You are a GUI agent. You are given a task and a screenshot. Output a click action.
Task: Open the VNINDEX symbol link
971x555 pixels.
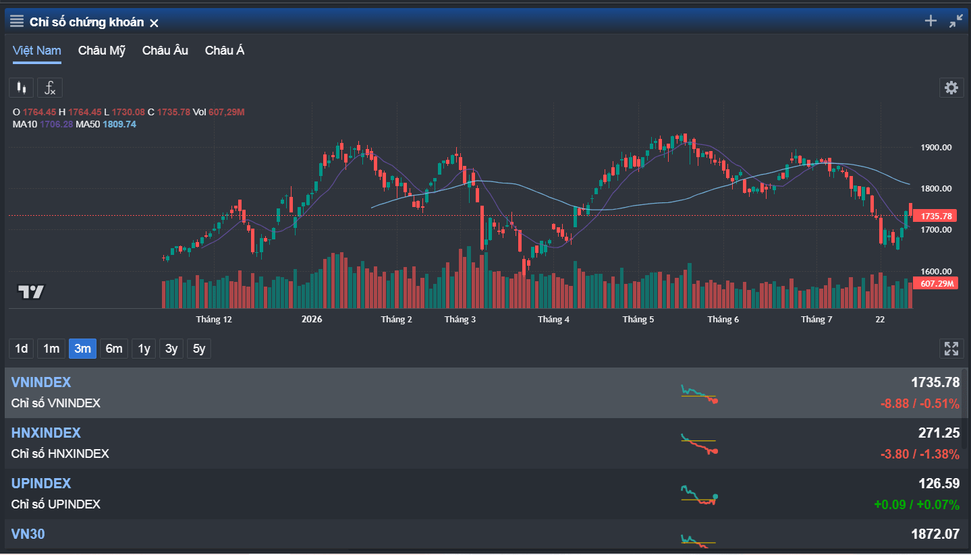41,382
